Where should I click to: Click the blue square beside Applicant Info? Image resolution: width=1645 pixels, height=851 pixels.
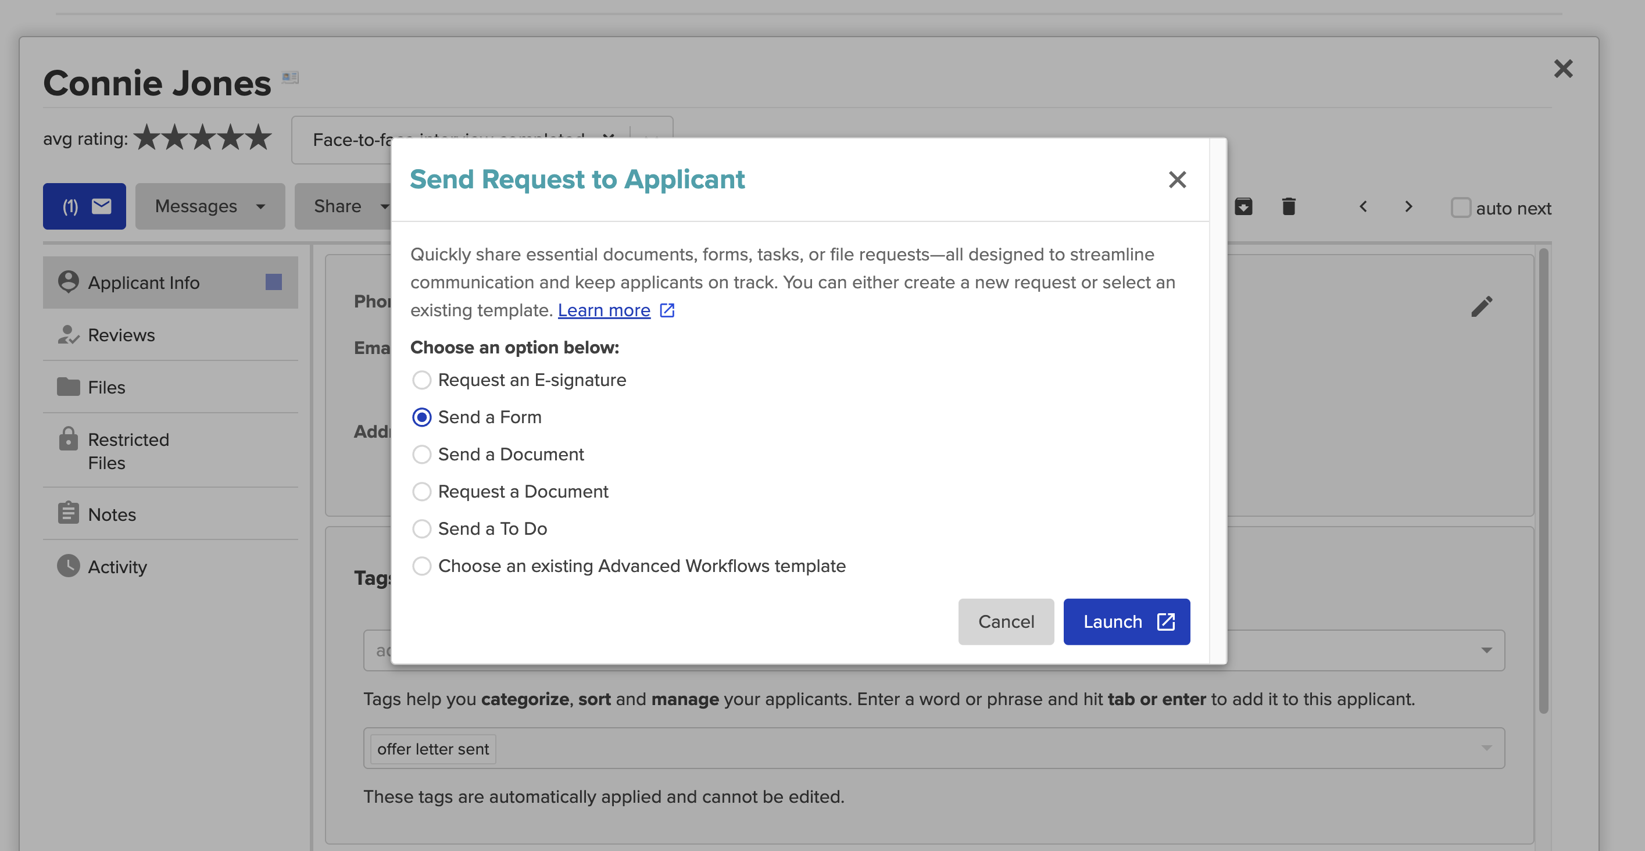(273, 282)
